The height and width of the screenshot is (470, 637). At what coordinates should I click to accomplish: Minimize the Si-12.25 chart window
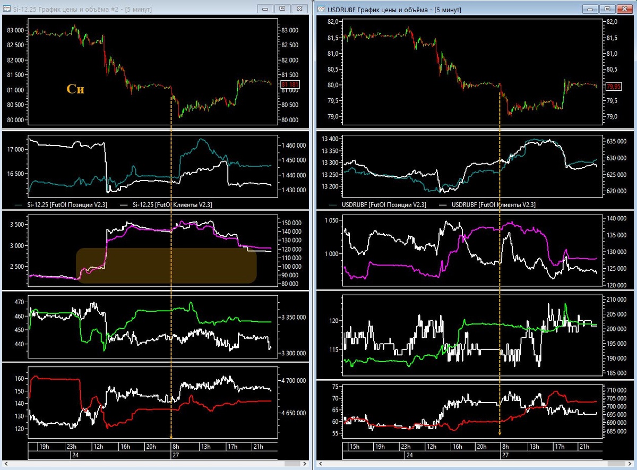click(265, 8)
